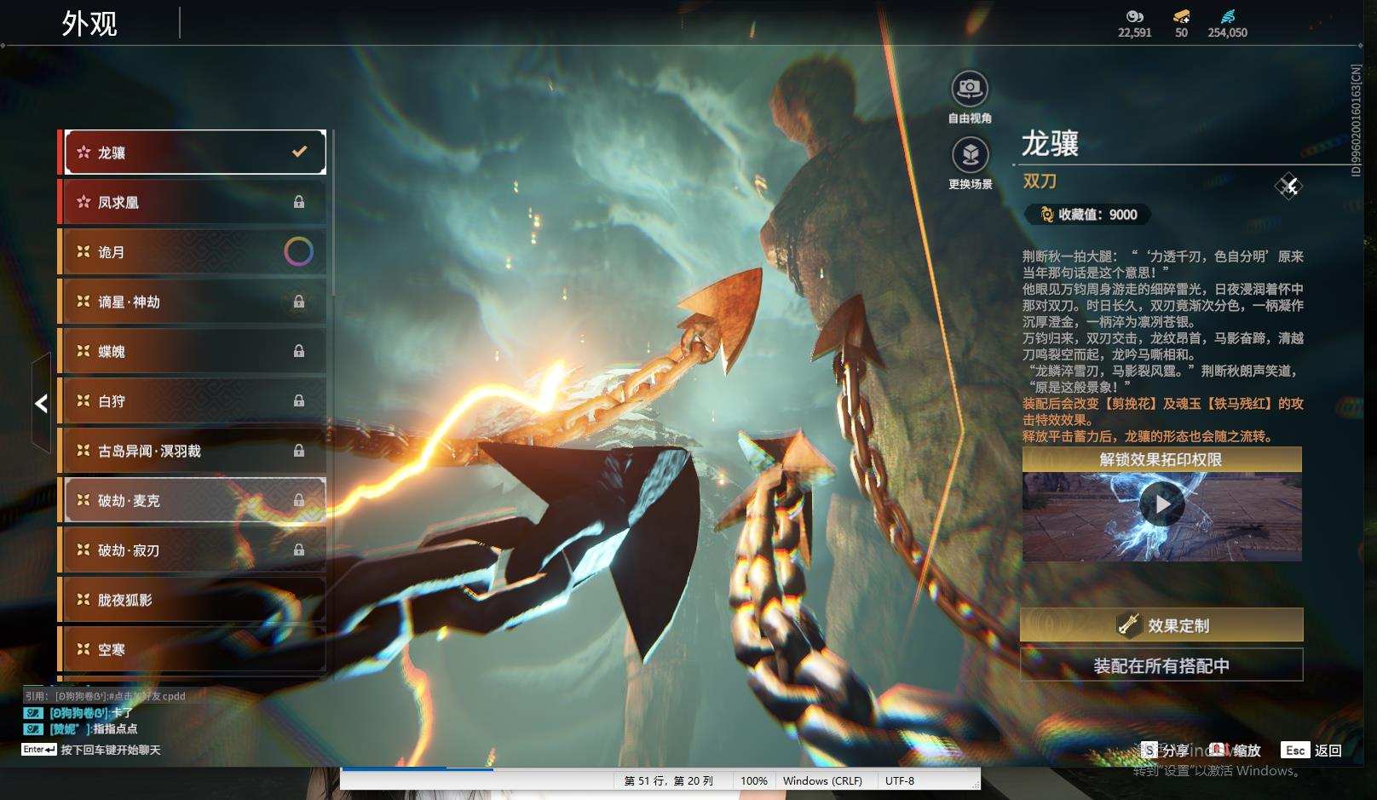Click the blue feather currency icon

click(x=1227, y=16)
